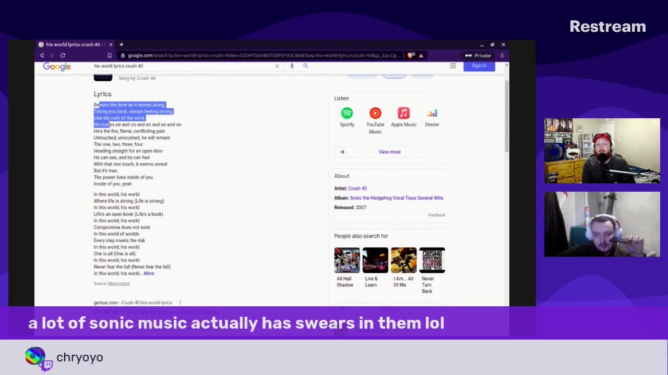Open Brave Rewards triangle icon
The height and width of the screenshot is (375, 668).
pos(421,55)
